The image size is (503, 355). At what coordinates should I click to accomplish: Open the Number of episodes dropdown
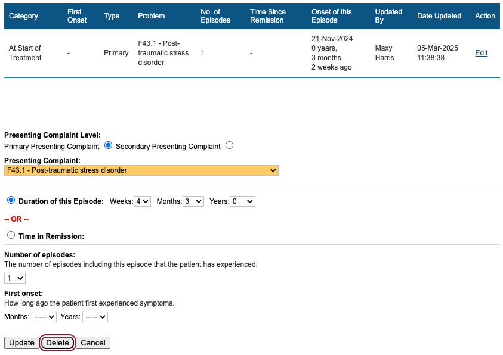15,278
